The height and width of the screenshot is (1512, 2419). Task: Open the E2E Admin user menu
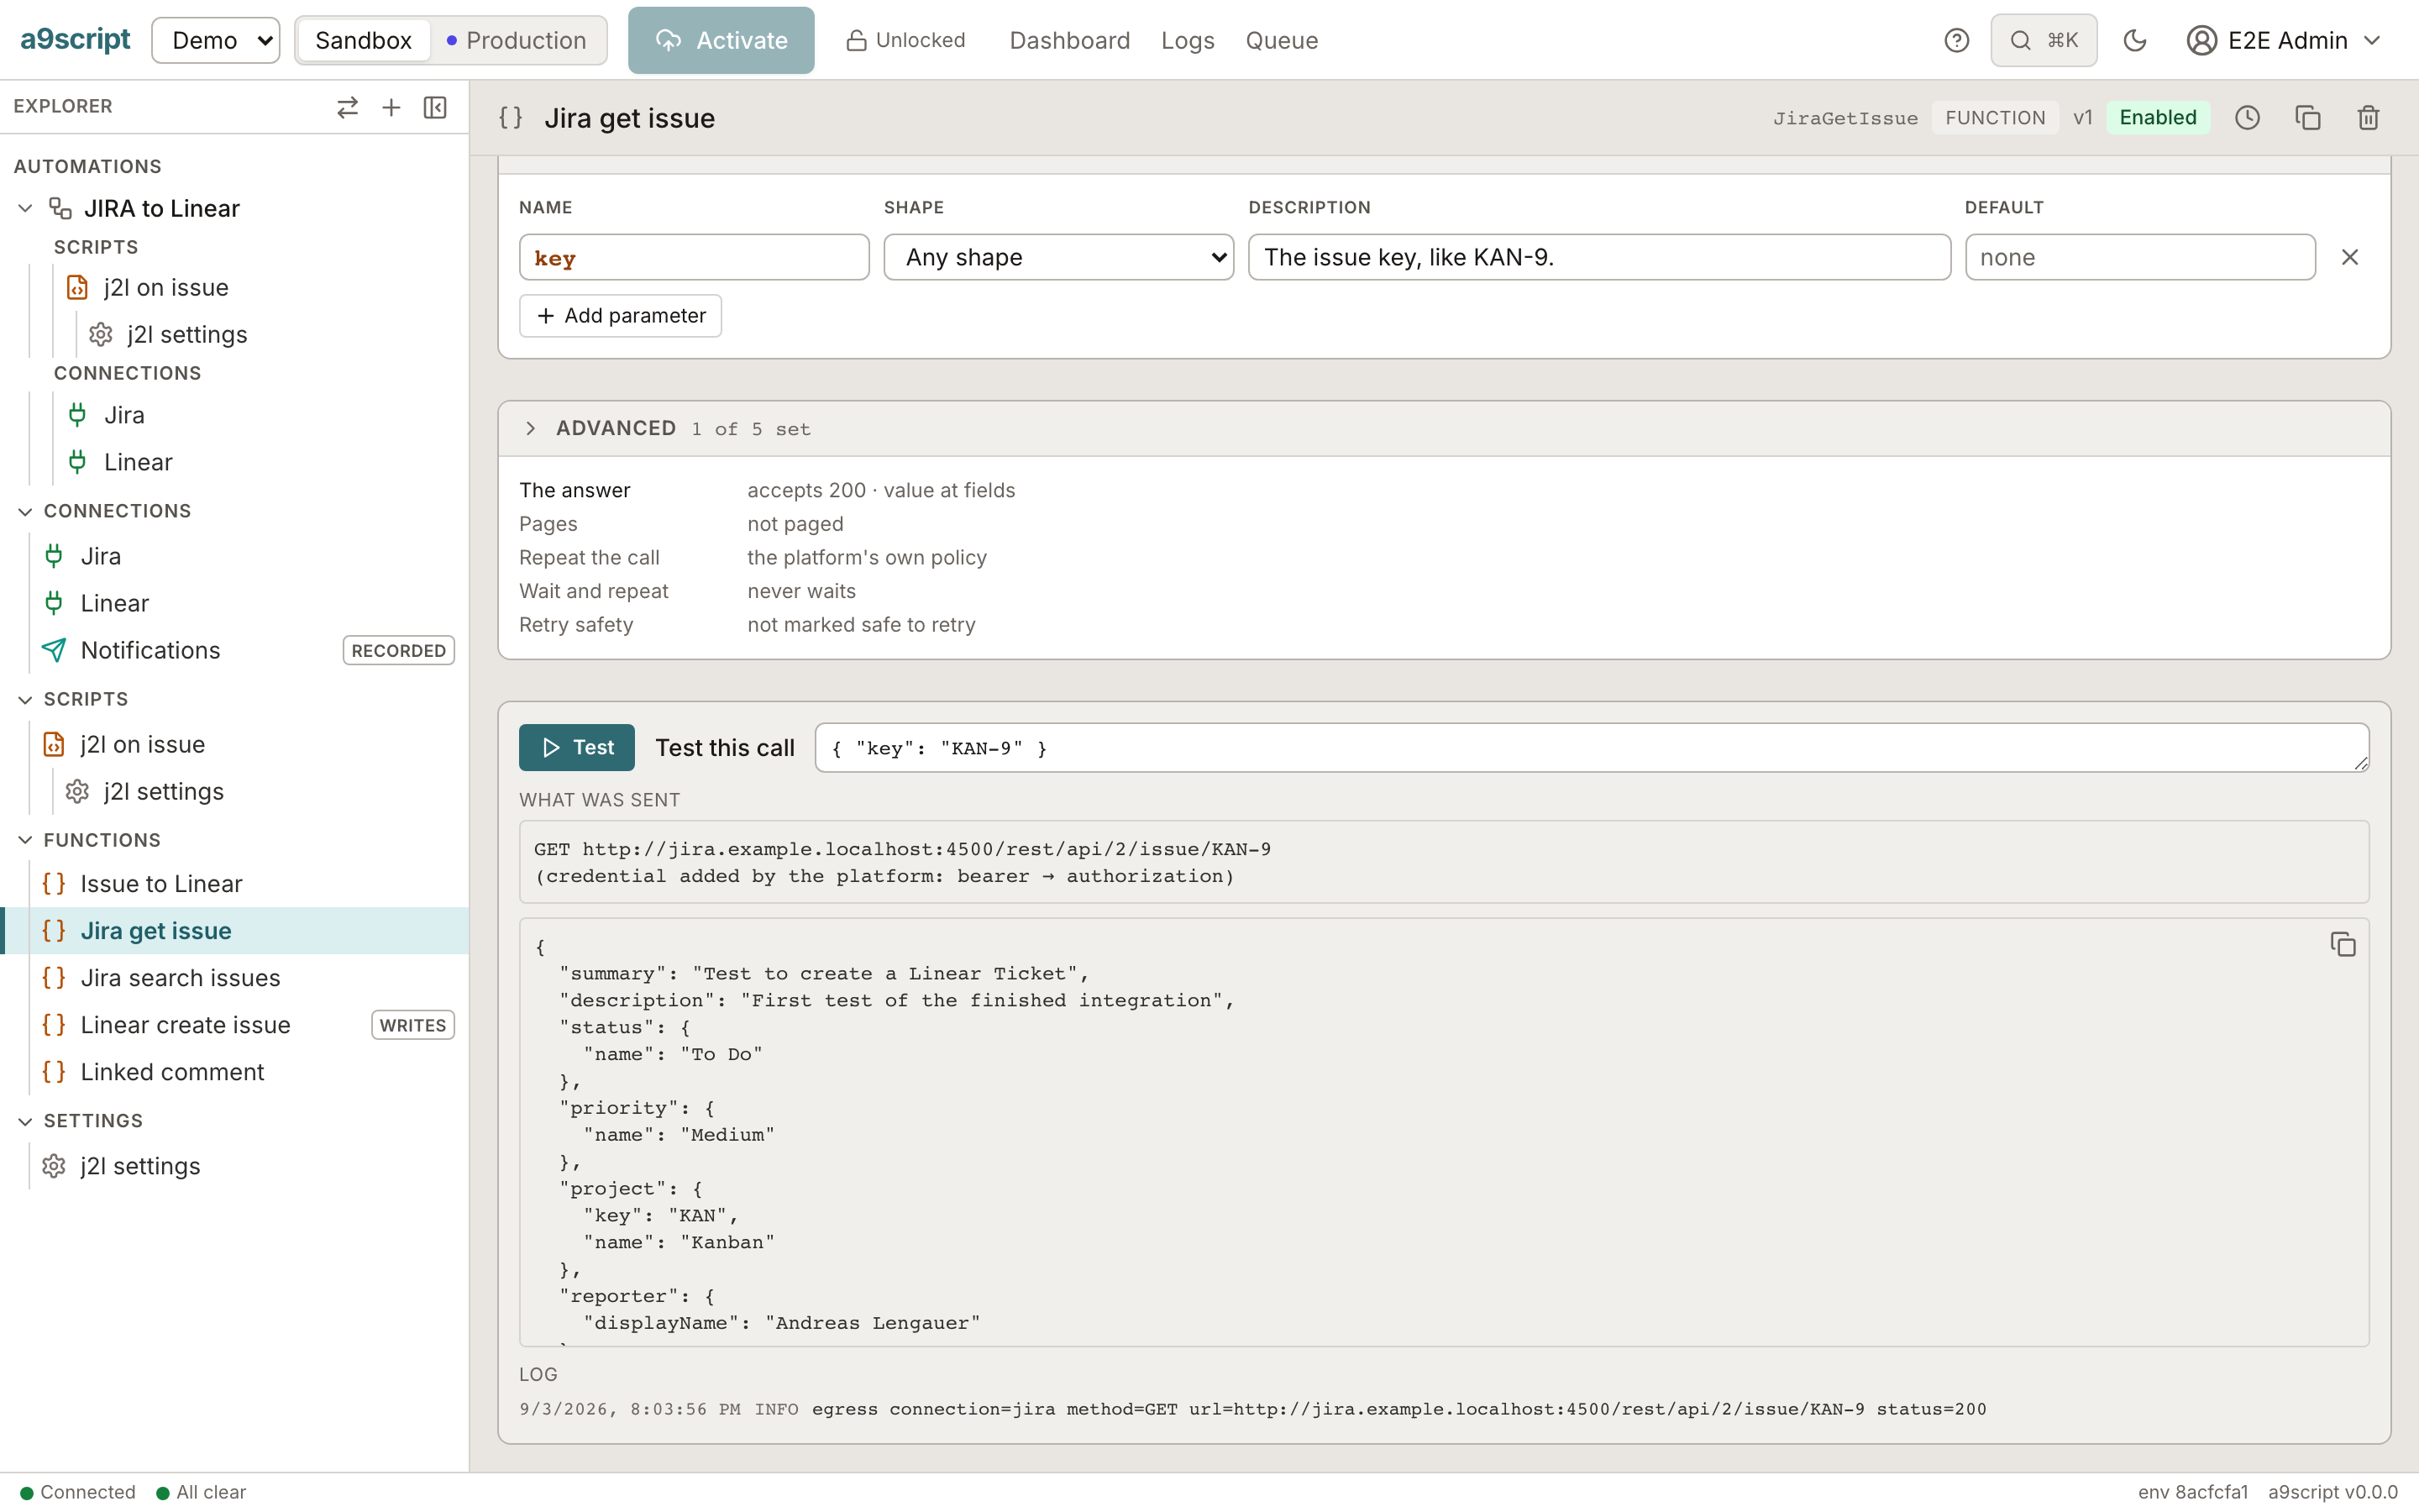coord(2285,40)
